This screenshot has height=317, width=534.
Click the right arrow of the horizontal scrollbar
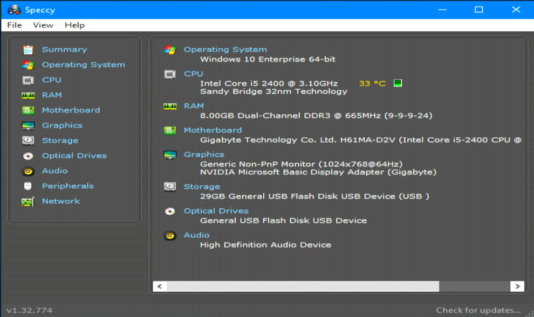517,286
